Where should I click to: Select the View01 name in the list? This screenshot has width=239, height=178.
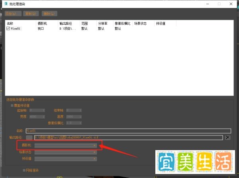16,29
